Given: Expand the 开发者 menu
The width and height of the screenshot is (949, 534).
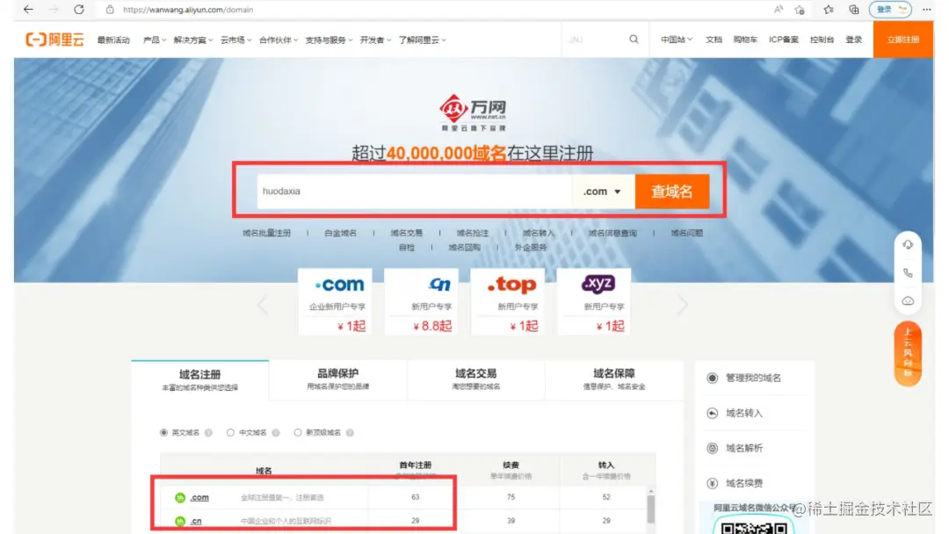Looking at the screenshot, I should tap(375, 40).
